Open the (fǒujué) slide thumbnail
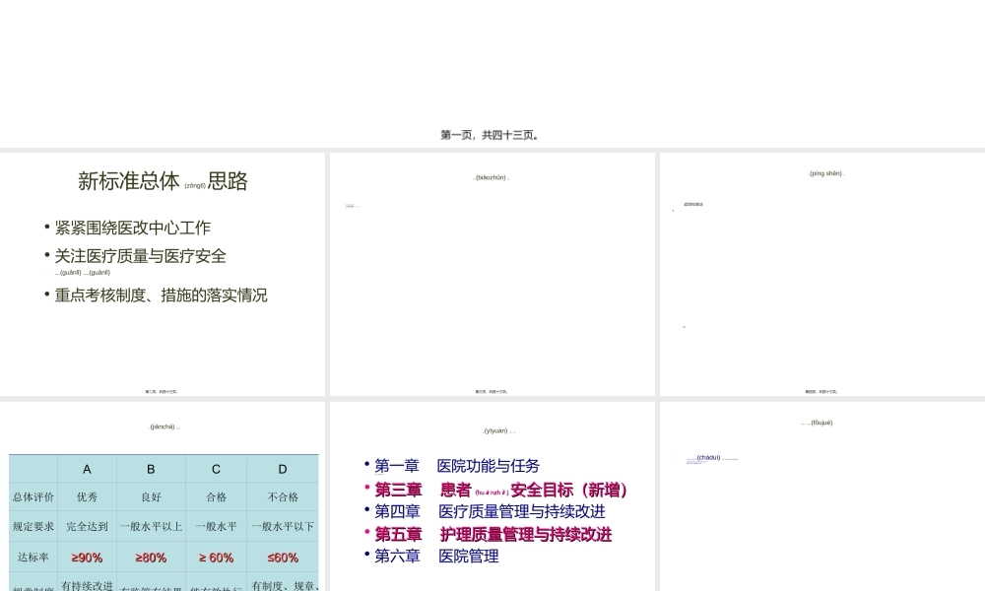This screenshot has width=985, height=591. pyautogui.click(x=821, y=492)
